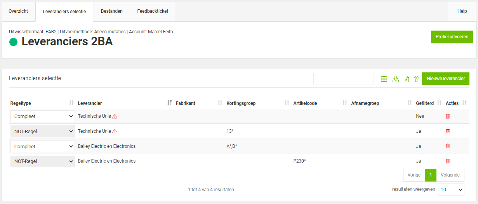Image resolution: width=478 pixels, height=204 pixels.
Task: Click the download tray icon
Action: pos(396,79)
